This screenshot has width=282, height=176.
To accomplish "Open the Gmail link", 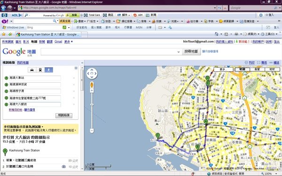I will coord(58,42).
